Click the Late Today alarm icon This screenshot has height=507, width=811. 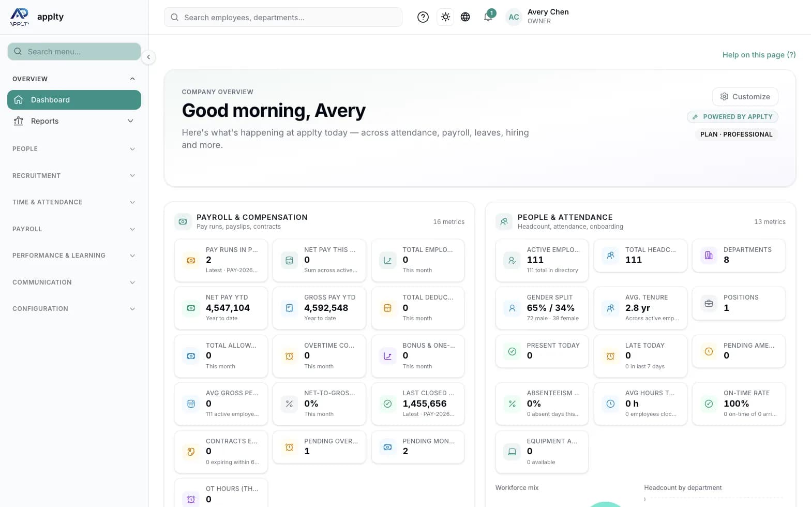point(610,356)
